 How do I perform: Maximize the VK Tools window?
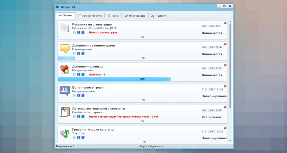(224, 6)
